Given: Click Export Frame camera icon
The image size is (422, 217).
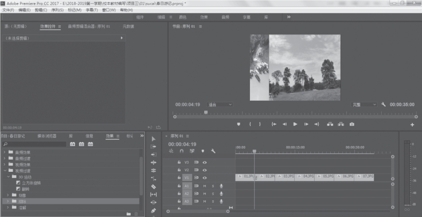Looking at the screenshot, I should (x=351, y=124).
